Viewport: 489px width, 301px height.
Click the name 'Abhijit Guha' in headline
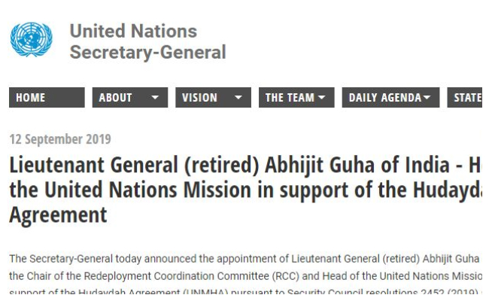(x=320, y=165)
